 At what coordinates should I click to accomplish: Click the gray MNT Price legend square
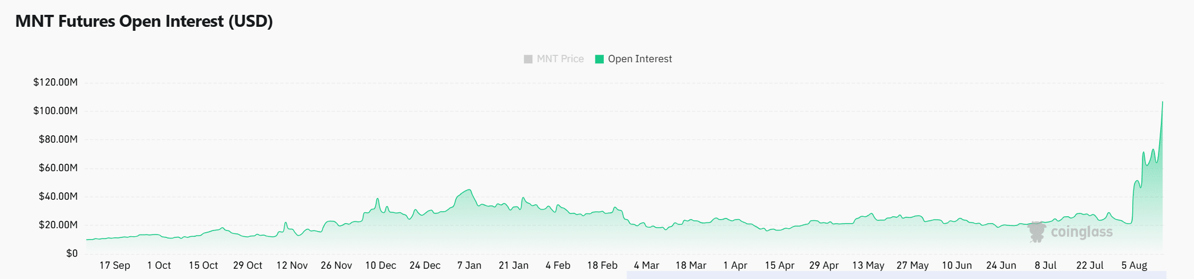pos(528,59)
